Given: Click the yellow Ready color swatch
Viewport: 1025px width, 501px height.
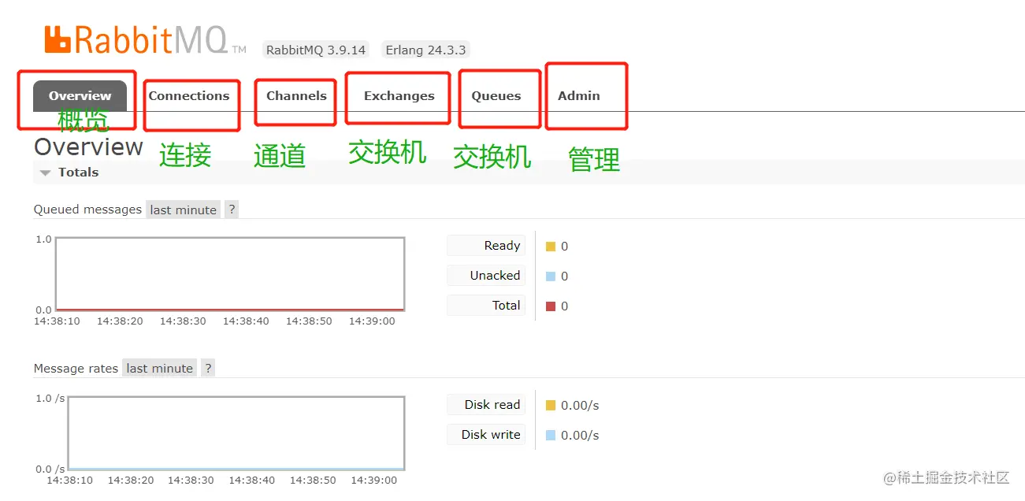Looking at the screenshot, I should [551, 247].
